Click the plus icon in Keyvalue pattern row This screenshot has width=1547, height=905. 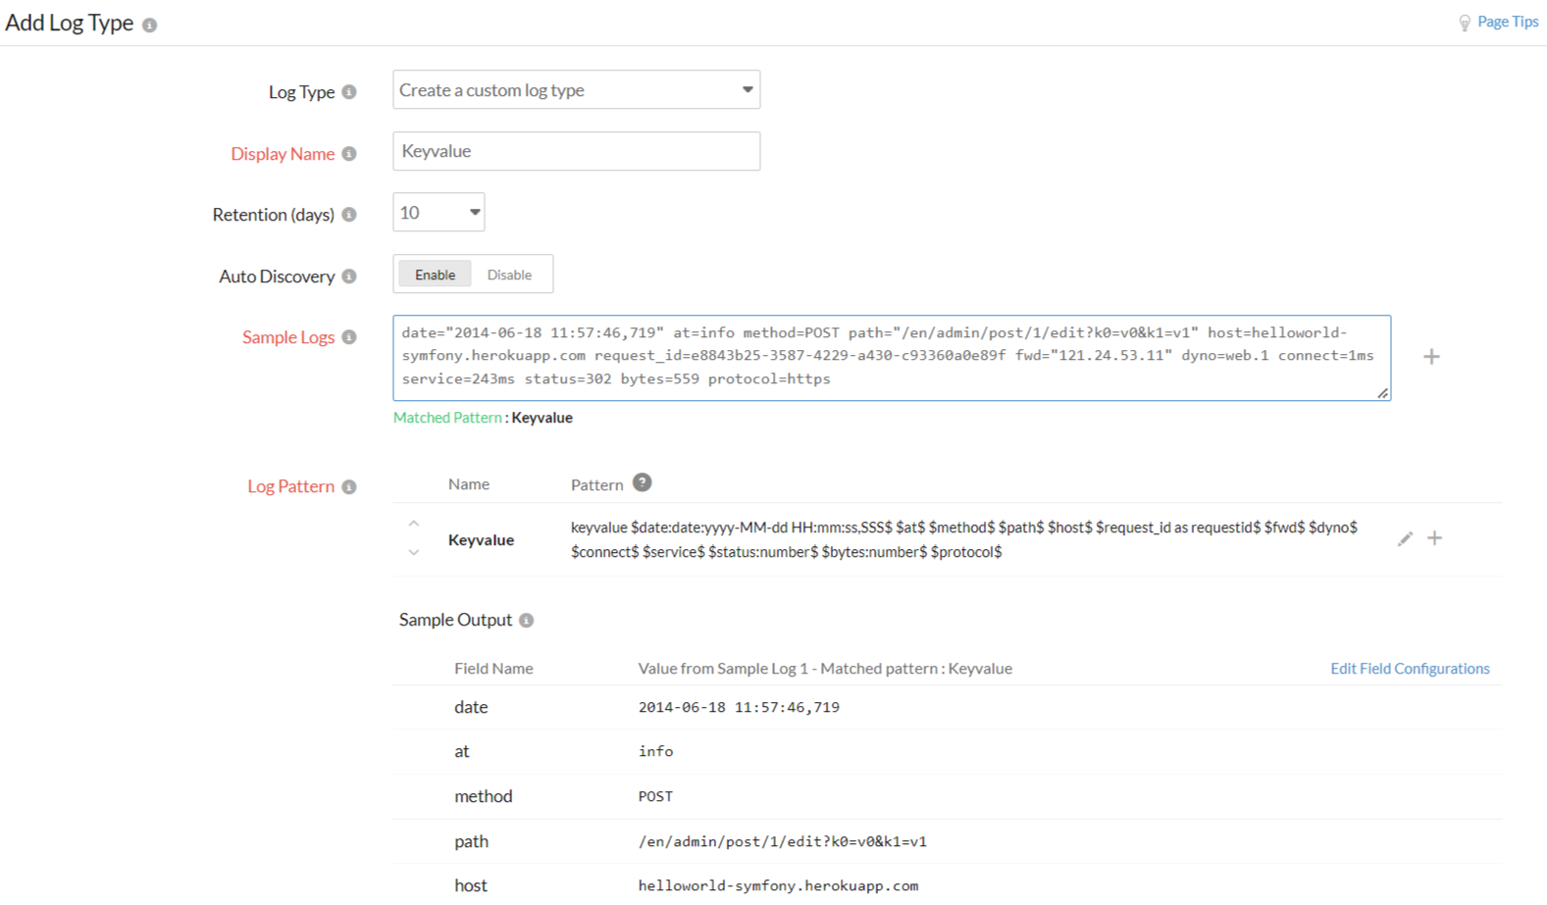tap(1434, 538)
